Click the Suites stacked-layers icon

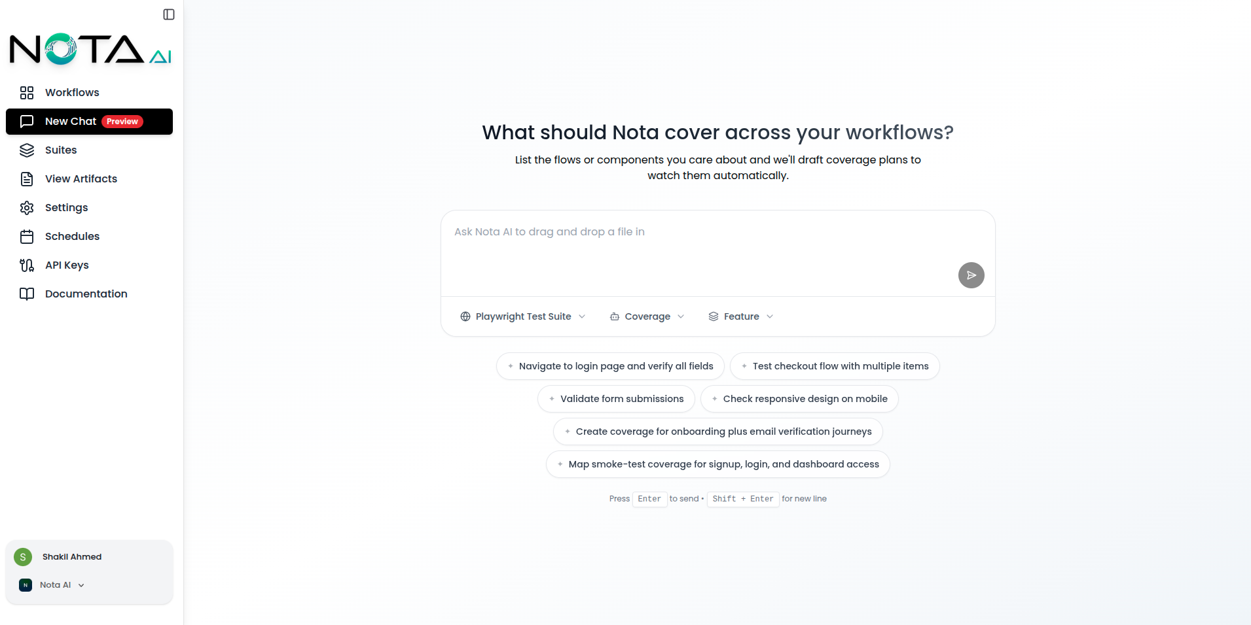coord(27,150)
